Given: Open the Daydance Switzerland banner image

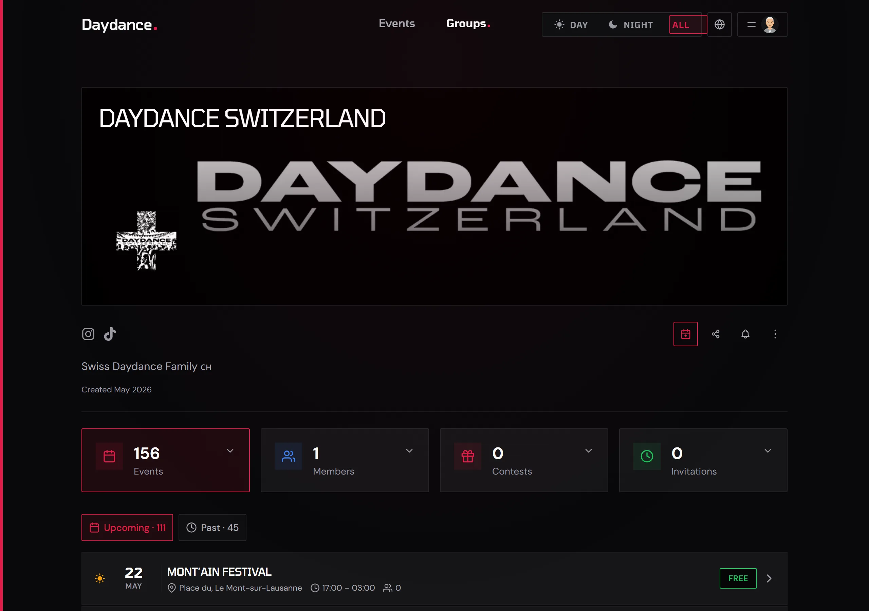Looking at the screenshot, I should coord(434,196).
